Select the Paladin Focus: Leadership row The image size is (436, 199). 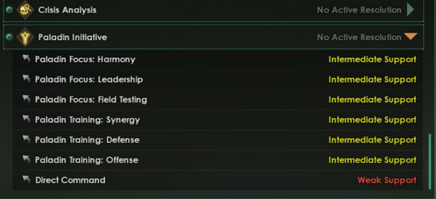click(217, 79)
